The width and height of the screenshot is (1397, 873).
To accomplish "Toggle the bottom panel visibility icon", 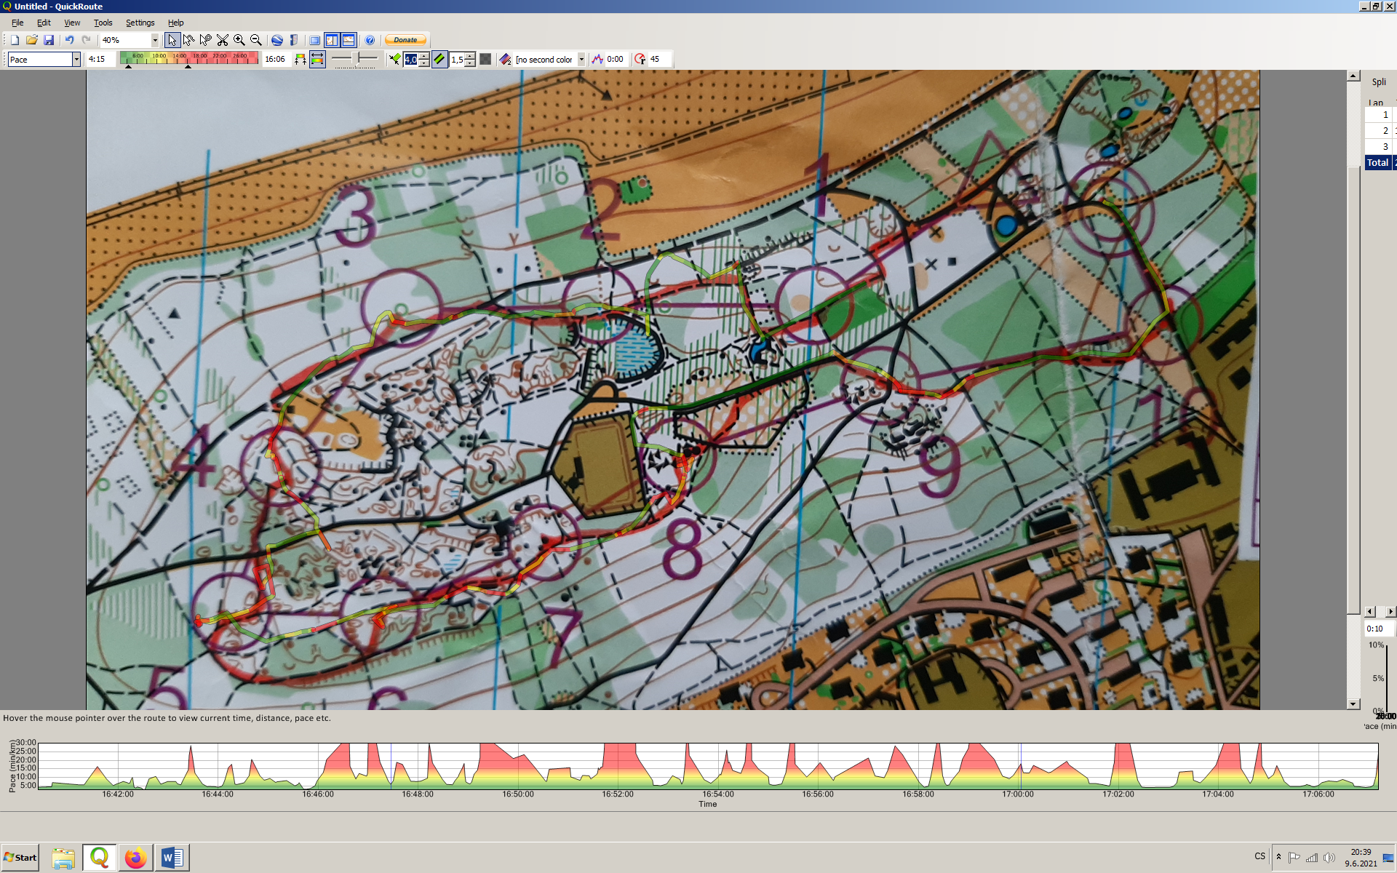I will click(349, 40).
